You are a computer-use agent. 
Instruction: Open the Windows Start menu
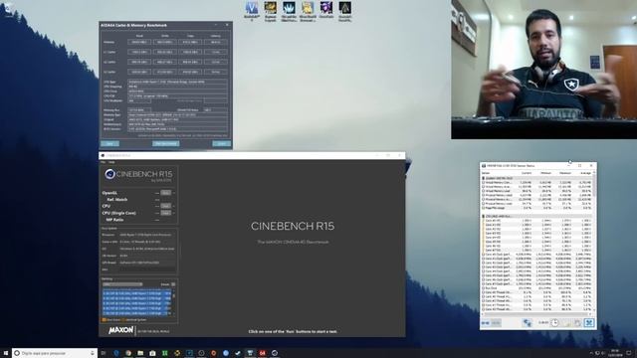(x=6, y=353)
